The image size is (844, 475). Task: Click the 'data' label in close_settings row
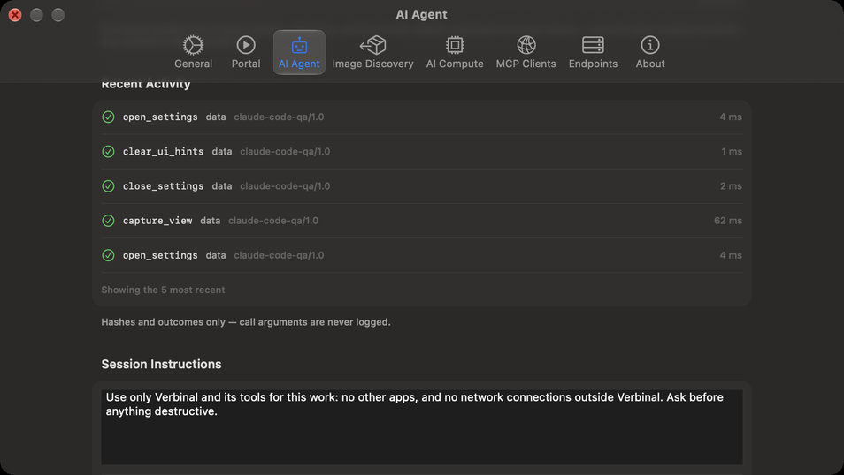click(x=222, y=186)
